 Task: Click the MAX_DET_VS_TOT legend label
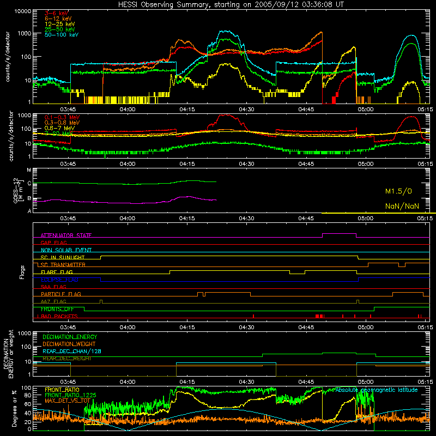point(68,401)
